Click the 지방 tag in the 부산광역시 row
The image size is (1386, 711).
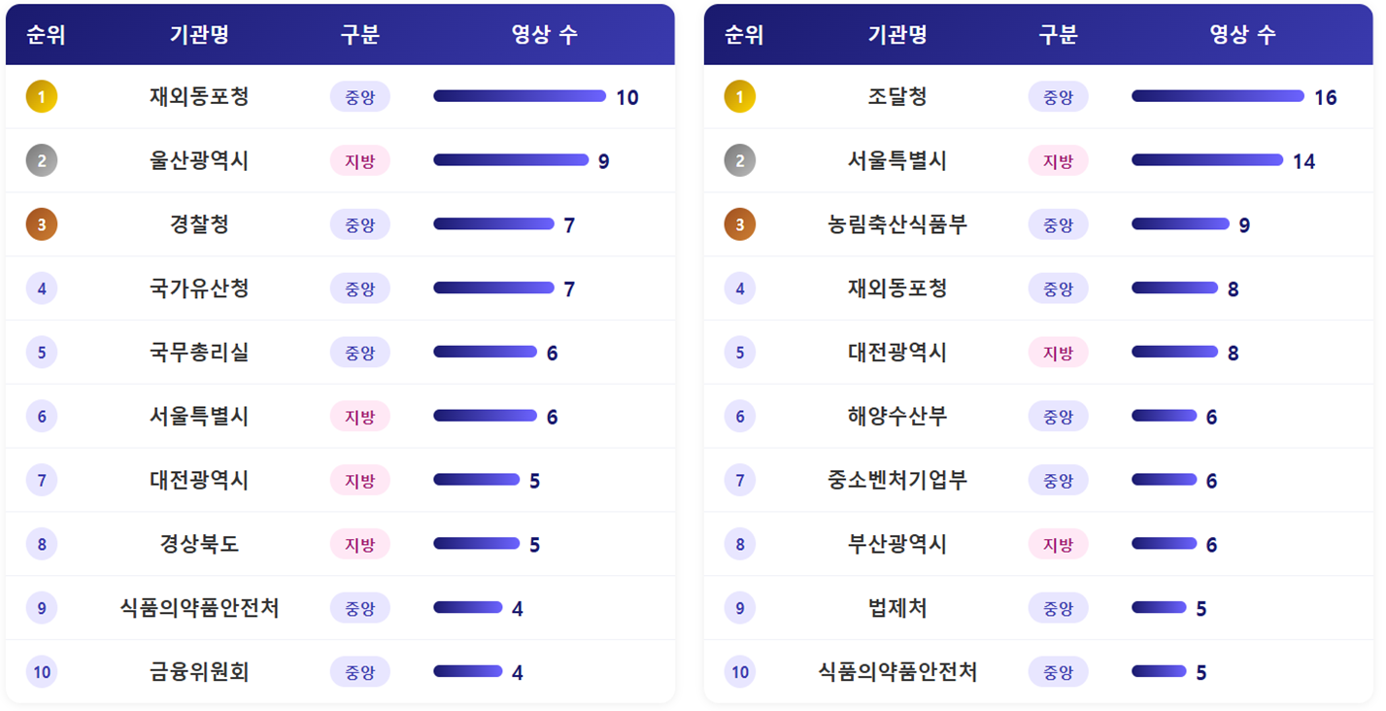click(1058, 544)
